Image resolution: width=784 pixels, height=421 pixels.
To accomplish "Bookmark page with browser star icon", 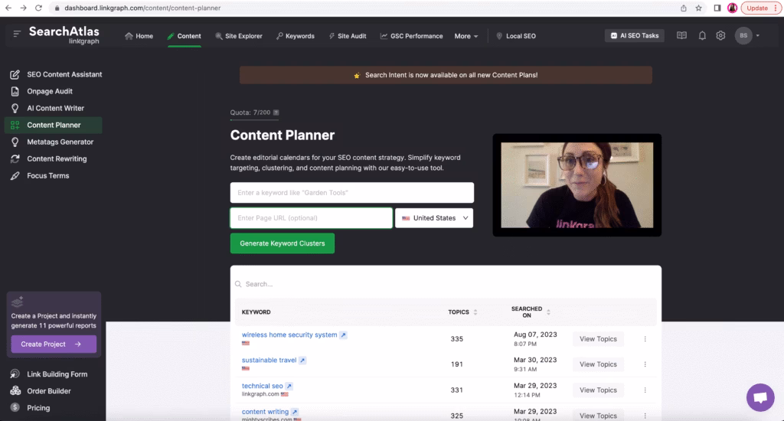I will click(x=698, y=8).
